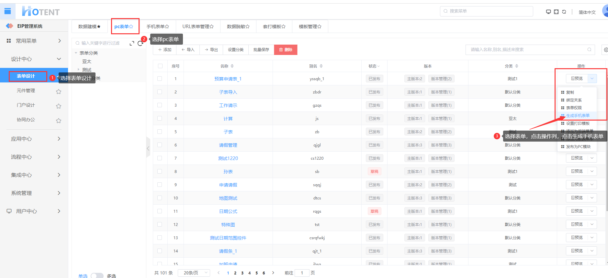
Task: Go to the next page arrow
Action: point(273,273)
